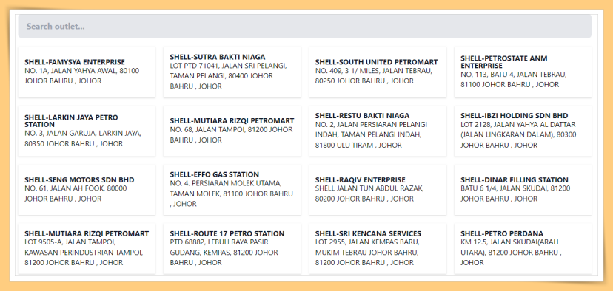Select SHELL-SENG MOTORS SDN BHD card

tap(87, 190)
